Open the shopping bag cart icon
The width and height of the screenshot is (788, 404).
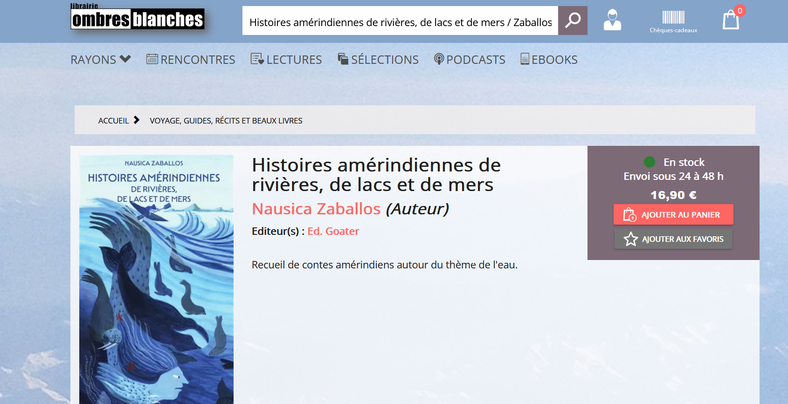731,21
